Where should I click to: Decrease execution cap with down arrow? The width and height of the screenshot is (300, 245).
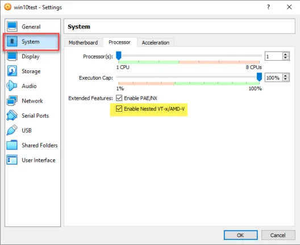pyautogui.click(x=285, y=79)
